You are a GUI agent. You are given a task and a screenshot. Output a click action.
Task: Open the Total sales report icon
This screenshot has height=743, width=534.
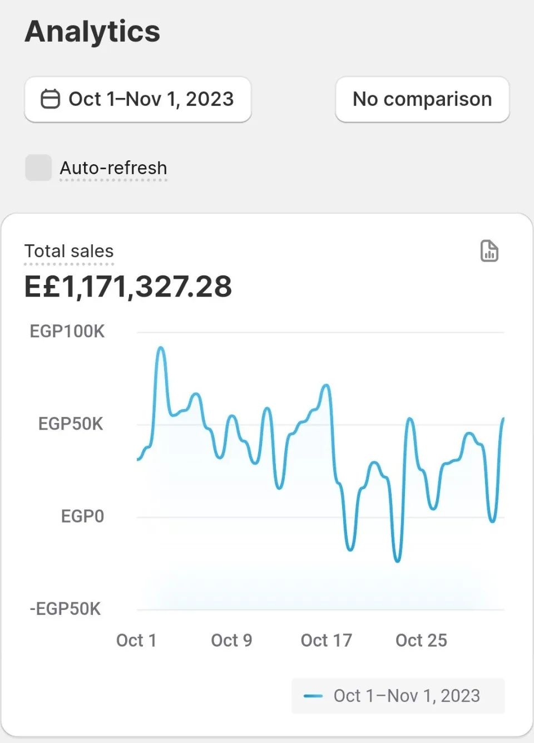point(489,251)
